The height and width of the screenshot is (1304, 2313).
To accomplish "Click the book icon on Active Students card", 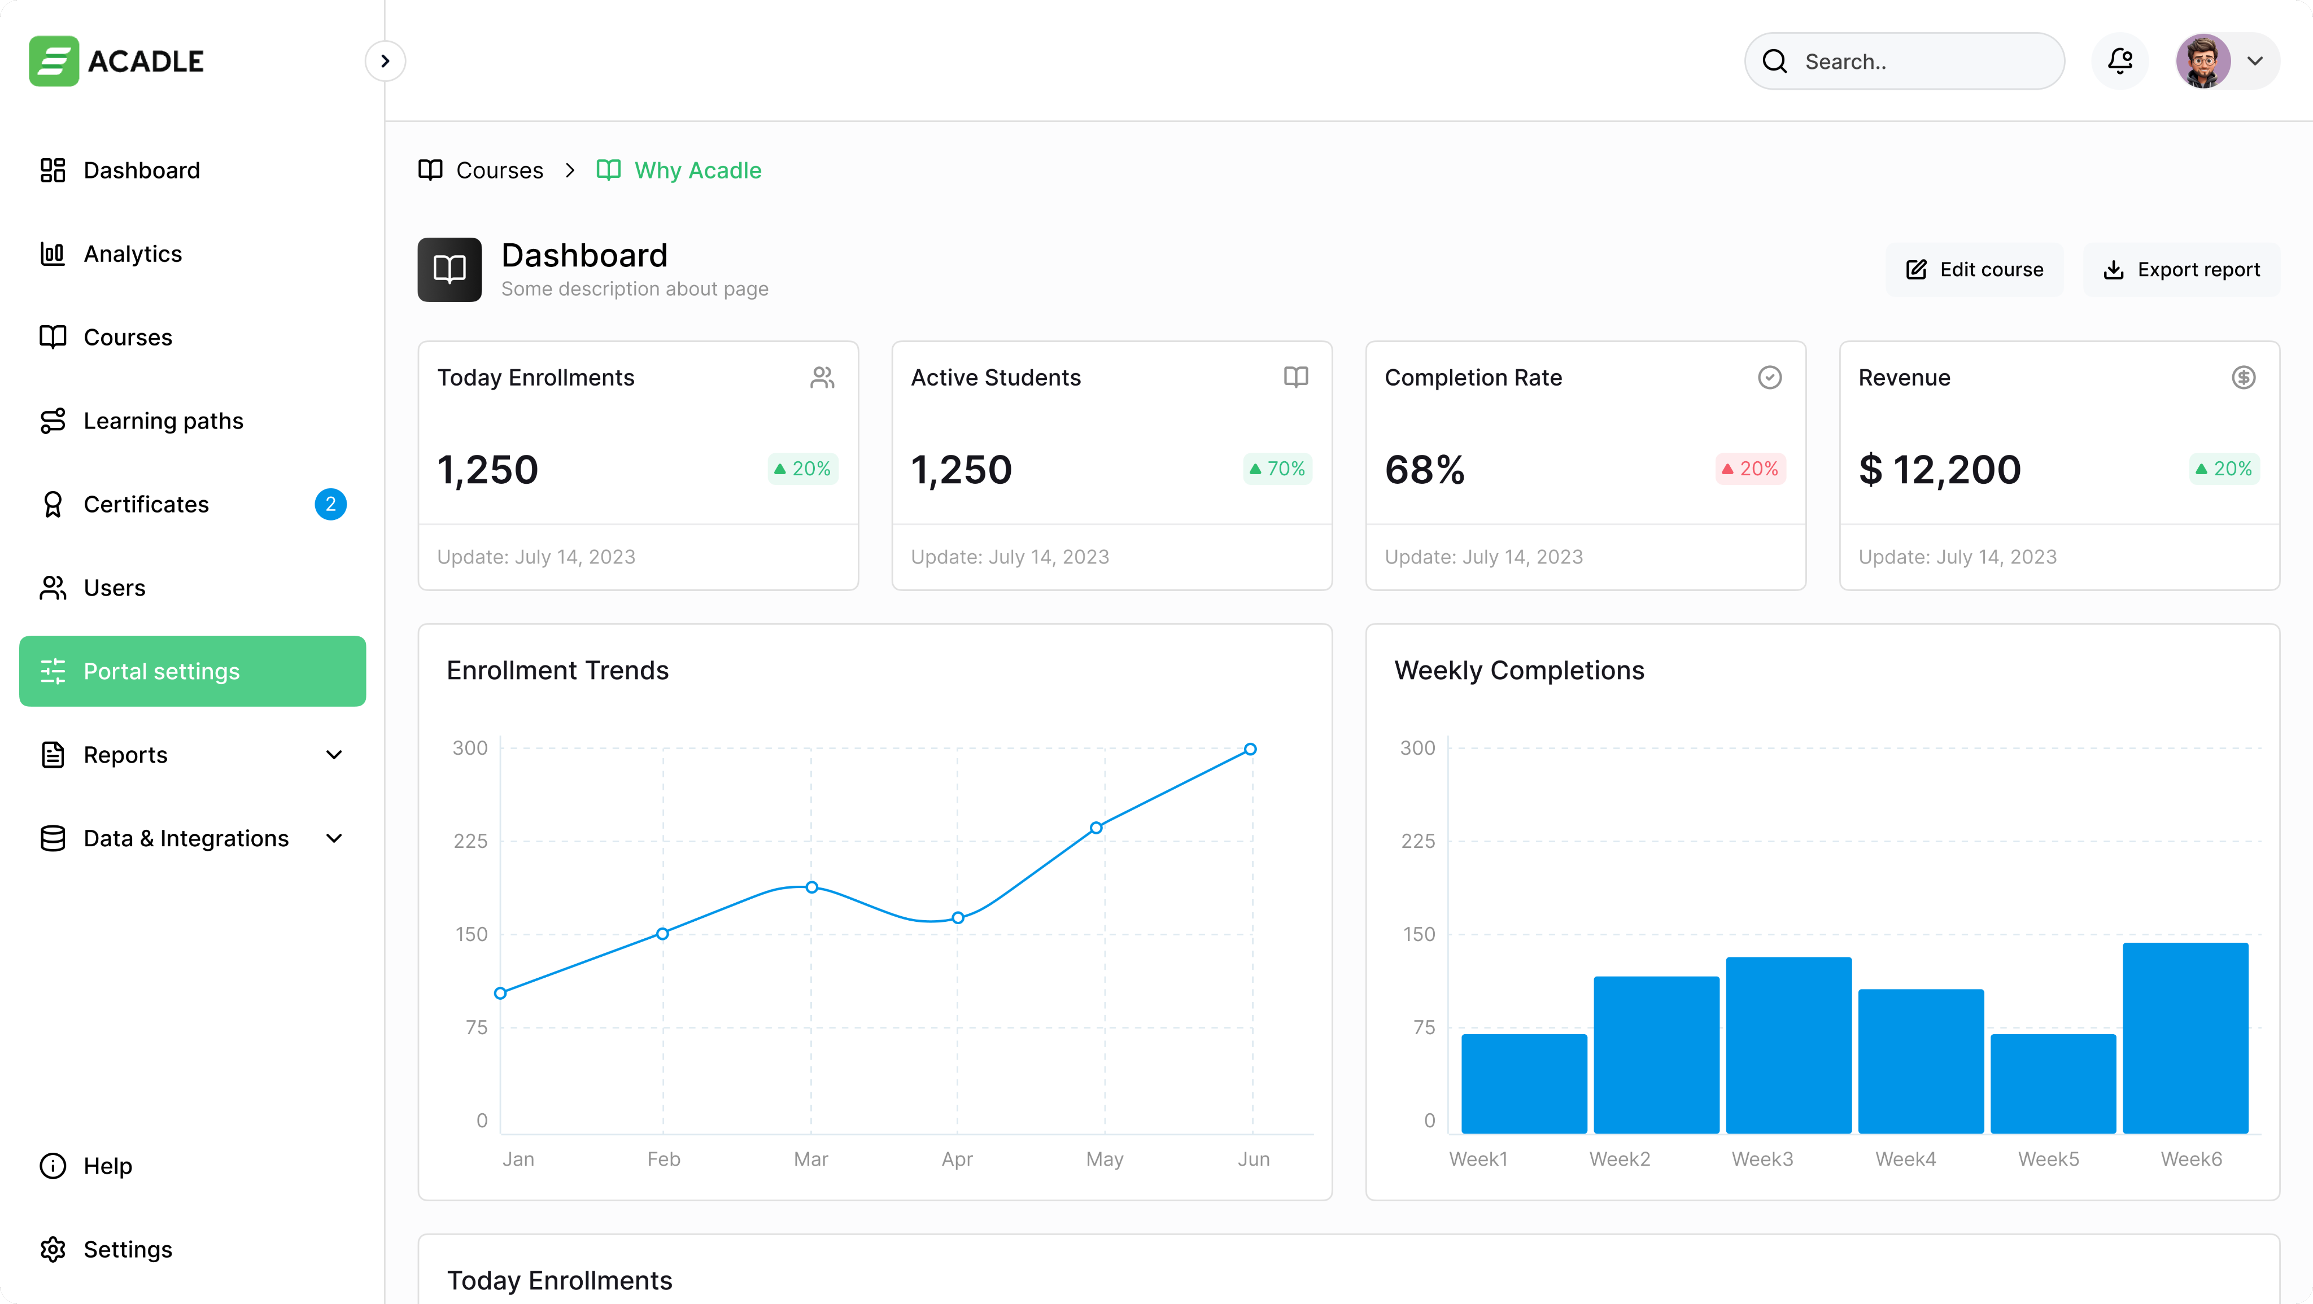I will click(x=1295, y=378).
